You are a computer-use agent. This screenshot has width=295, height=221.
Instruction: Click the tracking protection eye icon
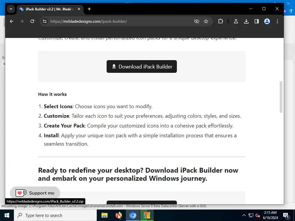(196, 21)
